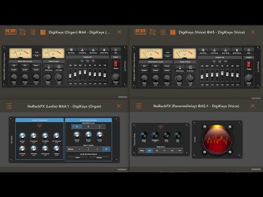Click Load Song in the Voice DigiKeys panel
This screenshot has height=197, width=263.
coord(214,51)
